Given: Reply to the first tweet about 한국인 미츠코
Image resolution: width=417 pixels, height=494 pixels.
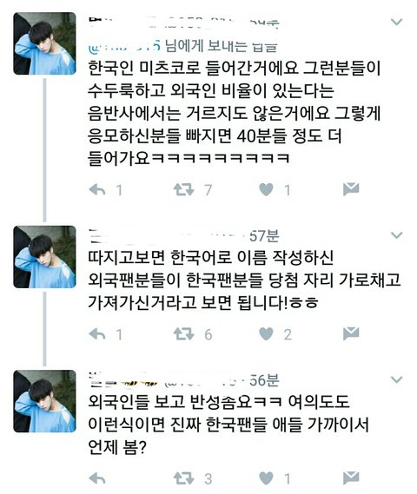Looking at the screenshot, I should 97,189.
